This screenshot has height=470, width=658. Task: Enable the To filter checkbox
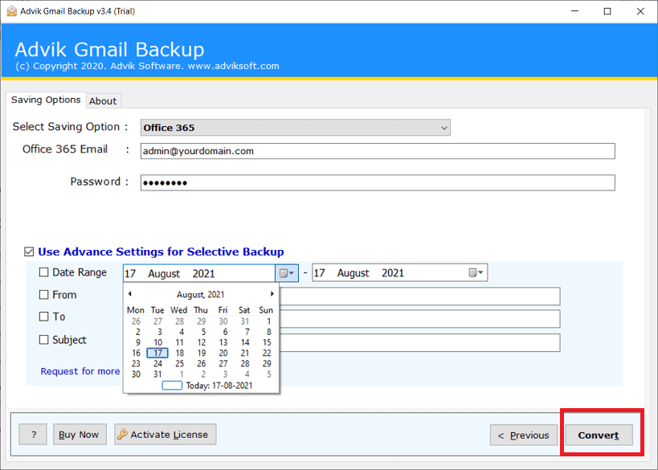(43, 317)
